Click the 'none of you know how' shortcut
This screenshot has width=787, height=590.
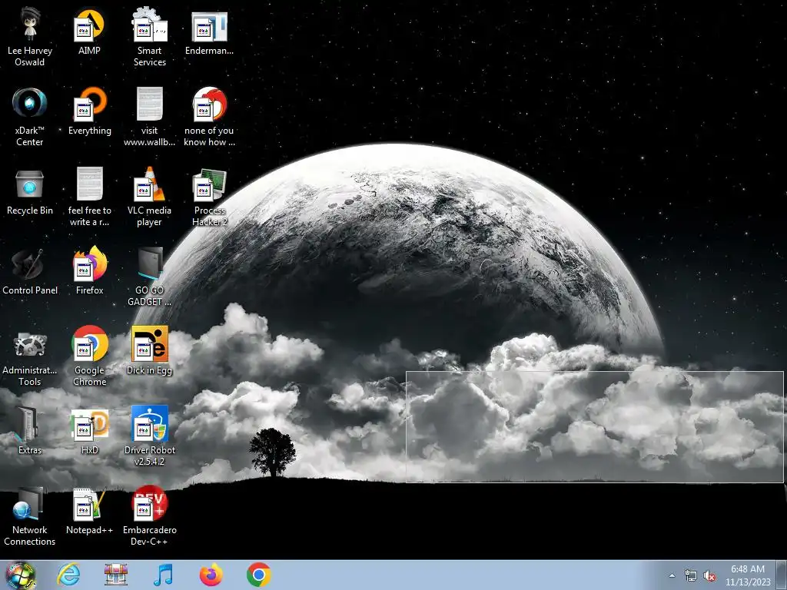pos(209,117)
